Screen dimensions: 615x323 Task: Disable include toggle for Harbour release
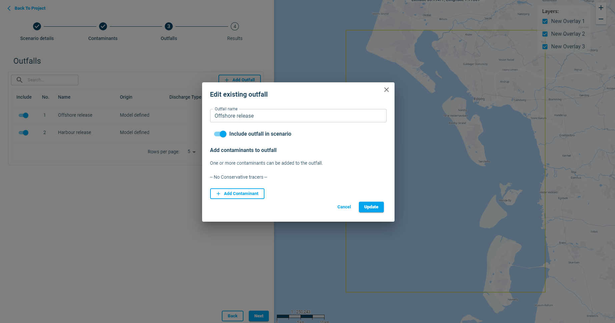click(x=24, y=133)
